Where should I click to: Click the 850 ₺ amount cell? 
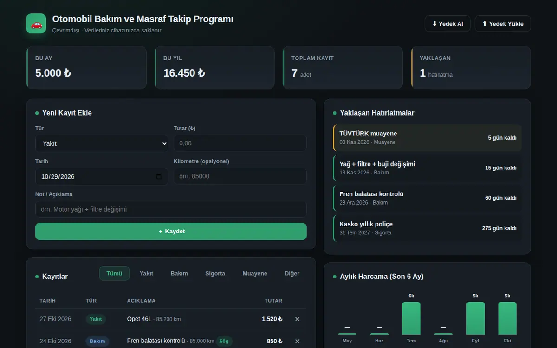pyautogui.click(x=275, y=341)
